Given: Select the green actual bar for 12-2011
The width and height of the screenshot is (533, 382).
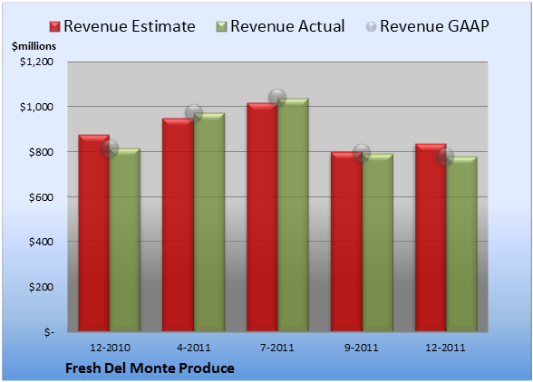Looking at the screenshot, I should (461, 244).
